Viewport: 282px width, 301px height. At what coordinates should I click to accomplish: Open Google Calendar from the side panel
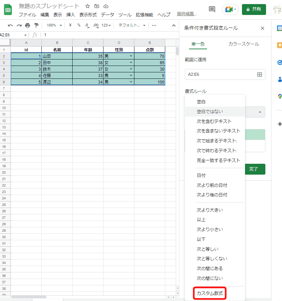pyautogui.click(x=279, y=29)
